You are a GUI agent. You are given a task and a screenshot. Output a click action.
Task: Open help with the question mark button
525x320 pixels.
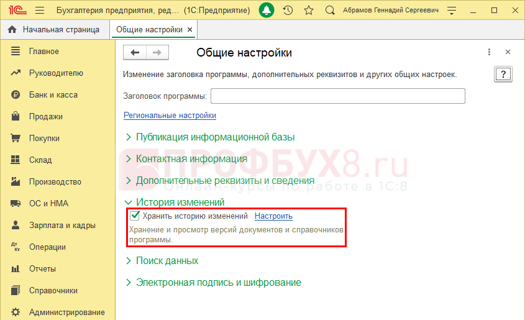pyautogui.click(x=503, y=75)
